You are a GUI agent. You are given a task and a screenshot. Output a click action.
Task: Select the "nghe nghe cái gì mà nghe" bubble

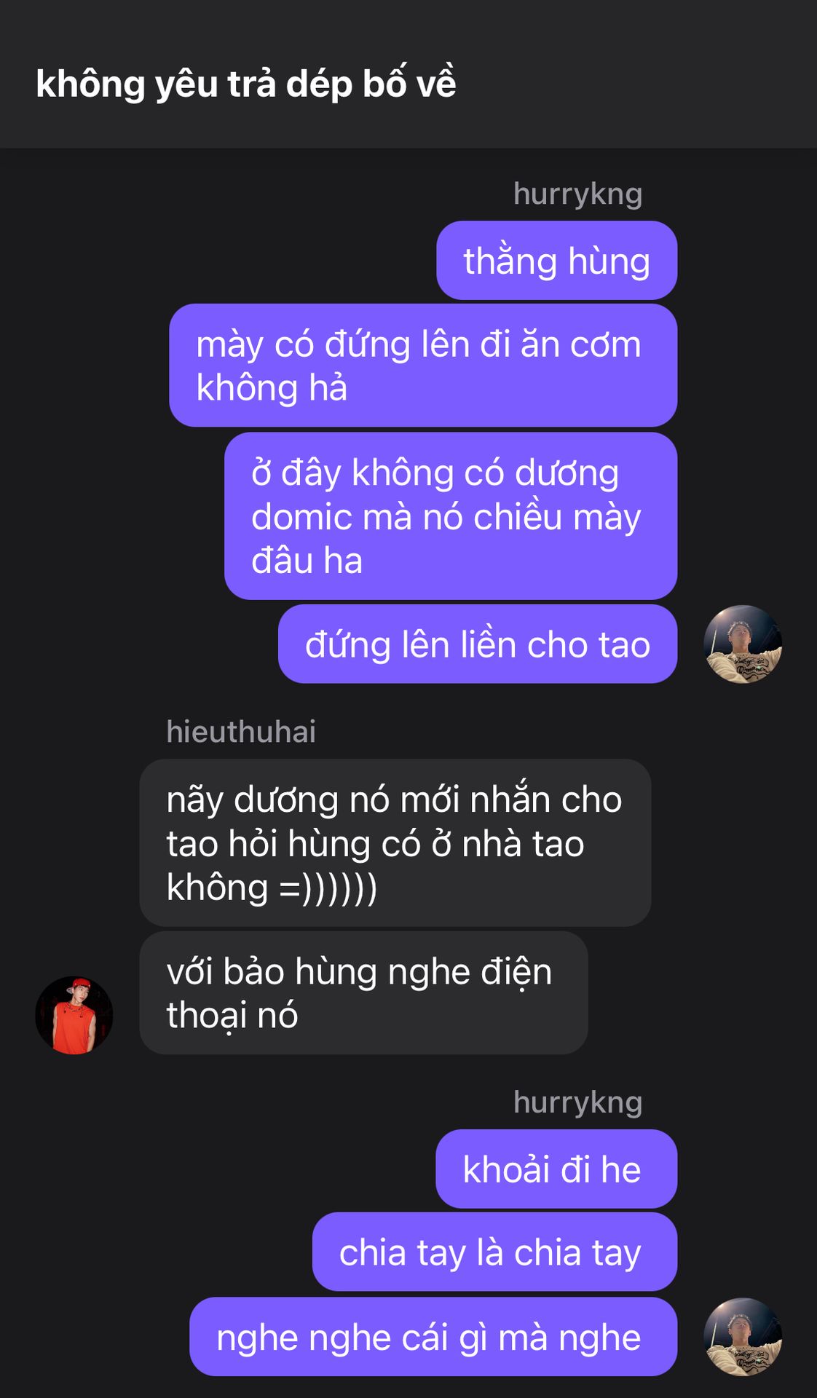pos(433,1337)
